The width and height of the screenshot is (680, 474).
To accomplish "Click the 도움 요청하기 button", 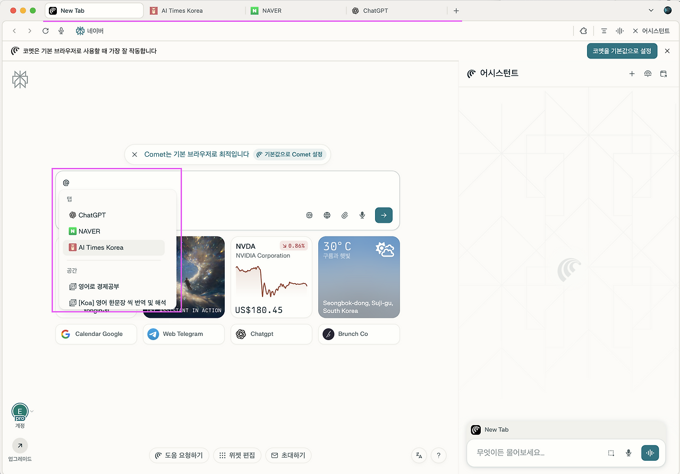I will pyautogui.click(x=179, y=455).
